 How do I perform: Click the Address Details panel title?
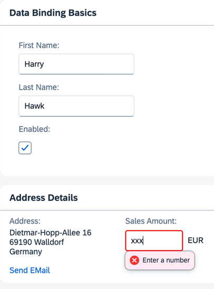tap(44, 198)
